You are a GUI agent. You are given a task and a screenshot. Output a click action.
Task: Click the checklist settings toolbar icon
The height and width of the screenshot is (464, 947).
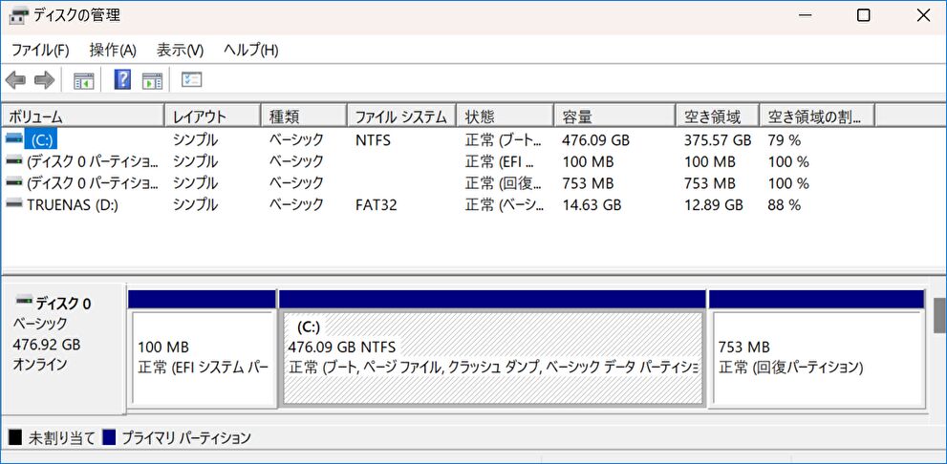(x=192, y=80)
